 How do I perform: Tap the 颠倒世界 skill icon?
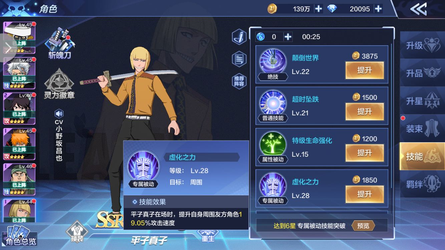point(273,62)
